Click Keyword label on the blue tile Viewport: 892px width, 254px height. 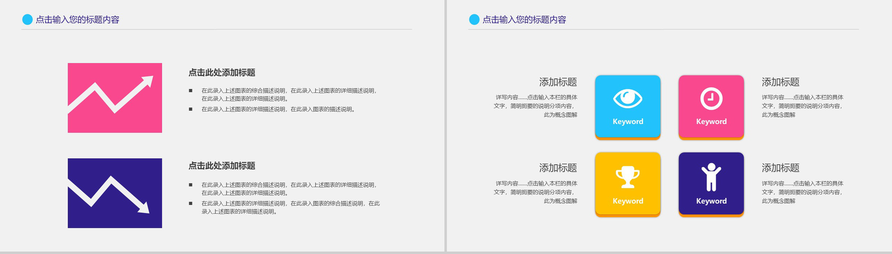click(628, 121)
